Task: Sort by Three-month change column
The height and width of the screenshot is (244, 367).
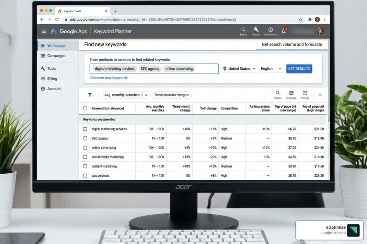Action: coord(181,108)
